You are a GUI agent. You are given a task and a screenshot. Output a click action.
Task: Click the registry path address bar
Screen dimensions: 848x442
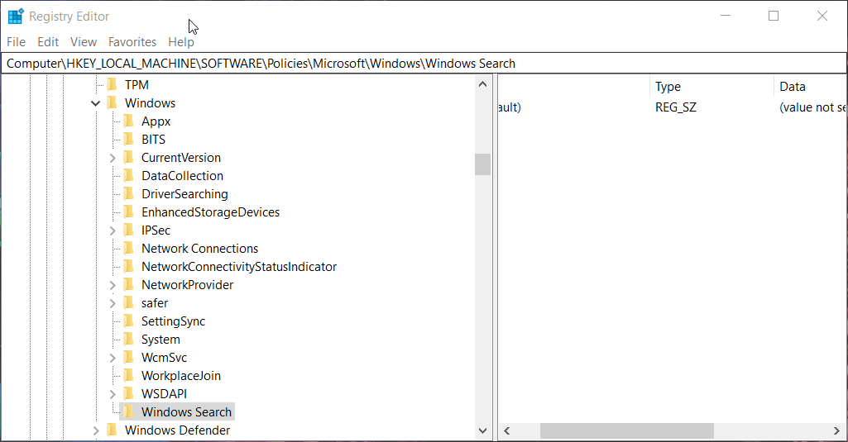(x=424, y=64)
